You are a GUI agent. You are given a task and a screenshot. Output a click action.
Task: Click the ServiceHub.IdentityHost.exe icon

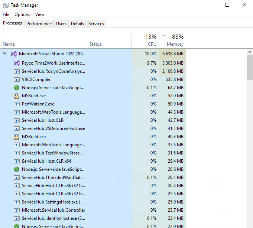[17, 218]
